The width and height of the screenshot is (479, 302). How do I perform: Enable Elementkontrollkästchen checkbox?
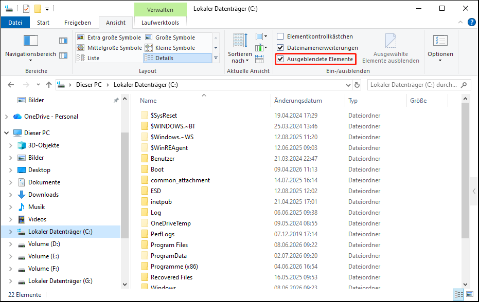(280, 36)
